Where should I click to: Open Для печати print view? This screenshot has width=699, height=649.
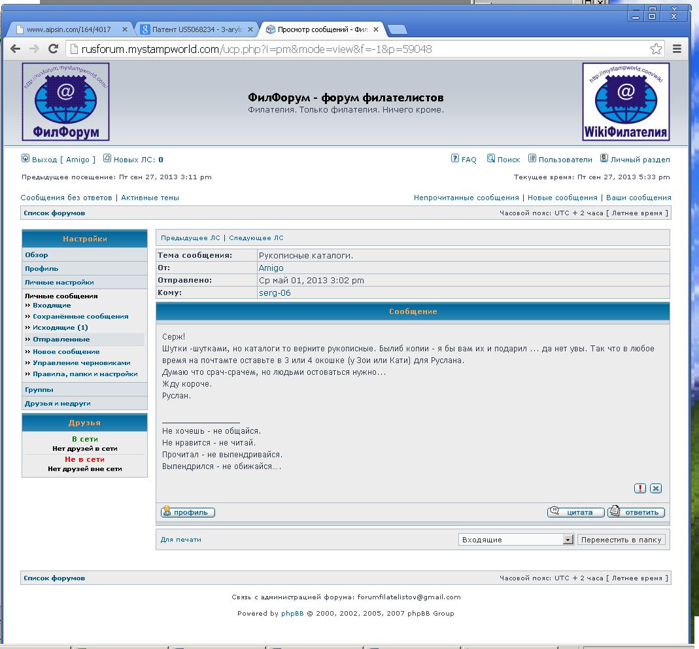[x=180, y=540]
